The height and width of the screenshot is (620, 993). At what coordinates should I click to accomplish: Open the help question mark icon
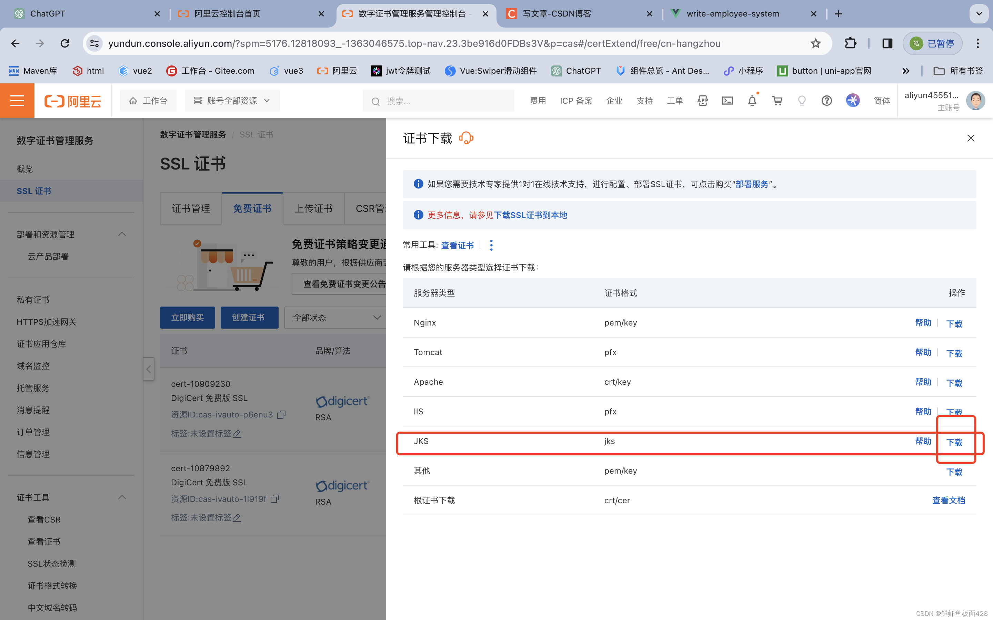click(x=826, y=101)
